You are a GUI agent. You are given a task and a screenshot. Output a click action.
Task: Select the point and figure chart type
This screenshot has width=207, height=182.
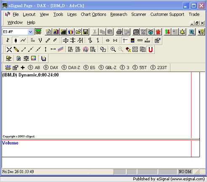click(x=33, y=40)
